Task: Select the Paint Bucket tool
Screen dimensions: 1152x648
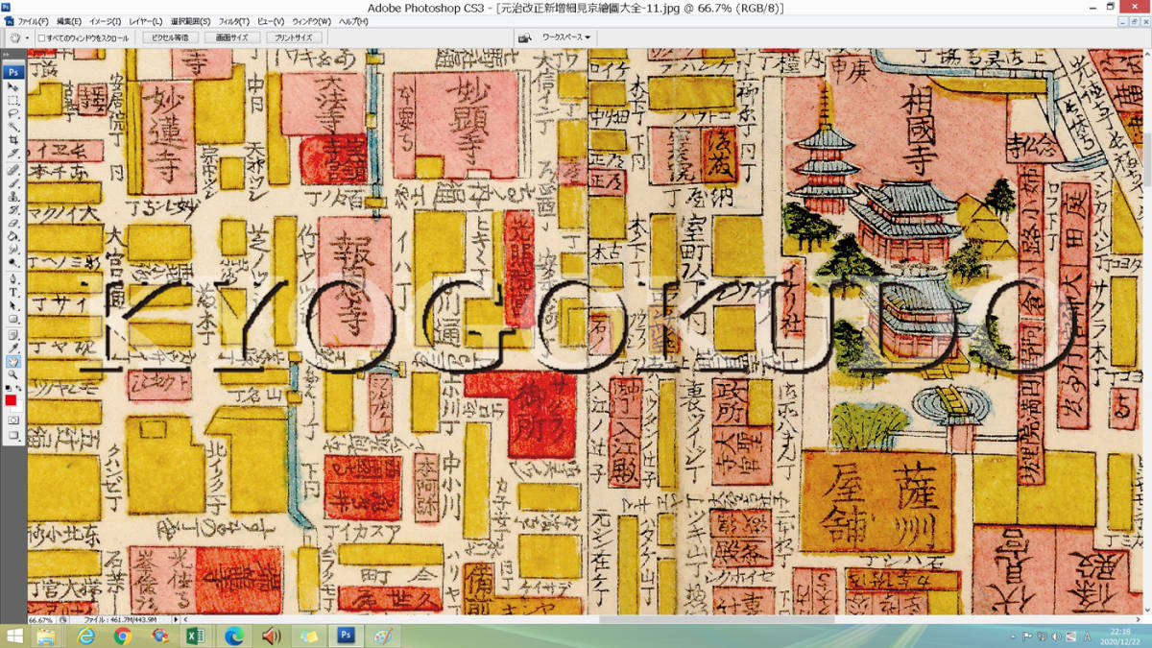Action: click(12, 236)
